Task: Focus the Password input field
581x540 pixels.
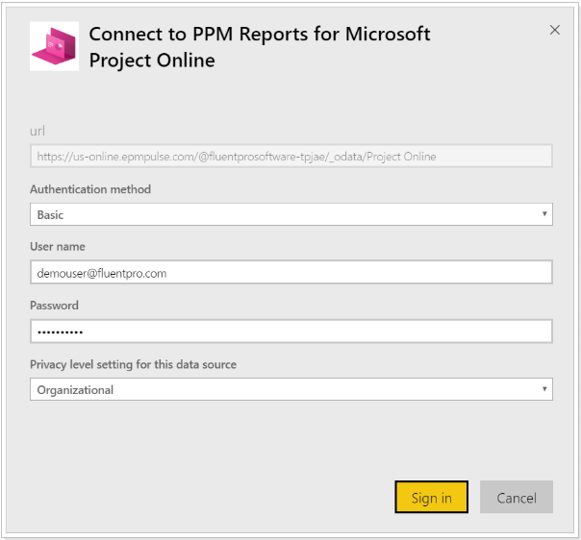Action: (x=291, y=331)
